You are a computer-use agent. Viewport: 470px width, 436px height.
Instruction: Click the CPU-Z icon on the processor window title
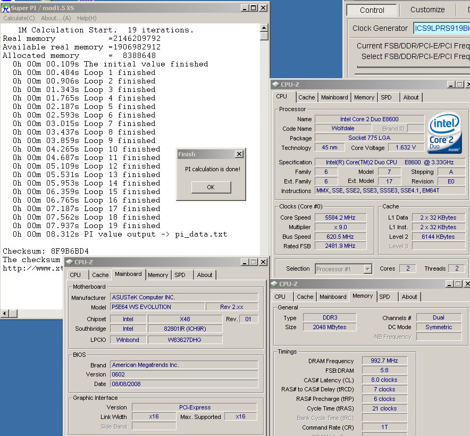tap(276, 85)
